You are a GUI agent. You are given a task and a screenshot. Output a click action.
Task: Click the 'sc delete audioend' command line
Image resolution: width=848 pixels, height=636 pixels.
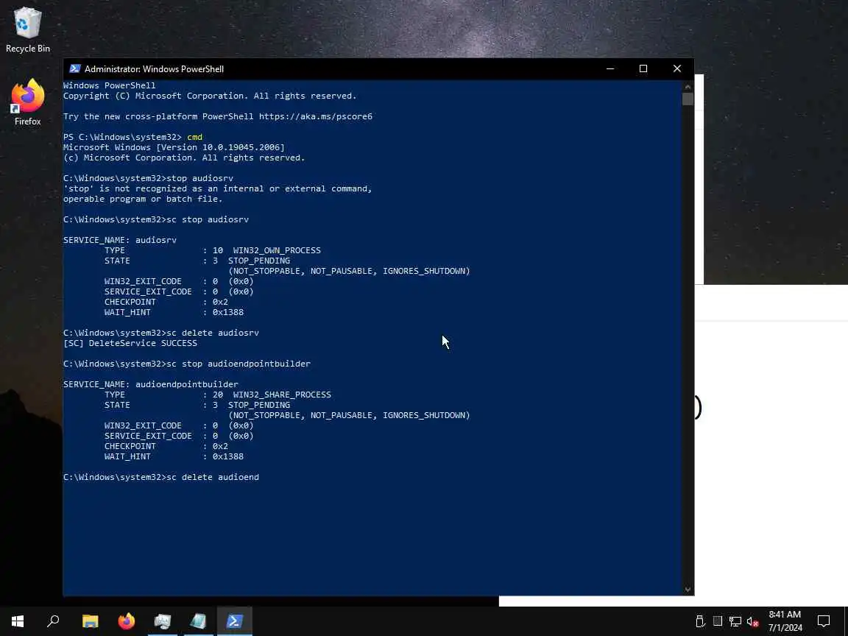[x=161, y=477]
